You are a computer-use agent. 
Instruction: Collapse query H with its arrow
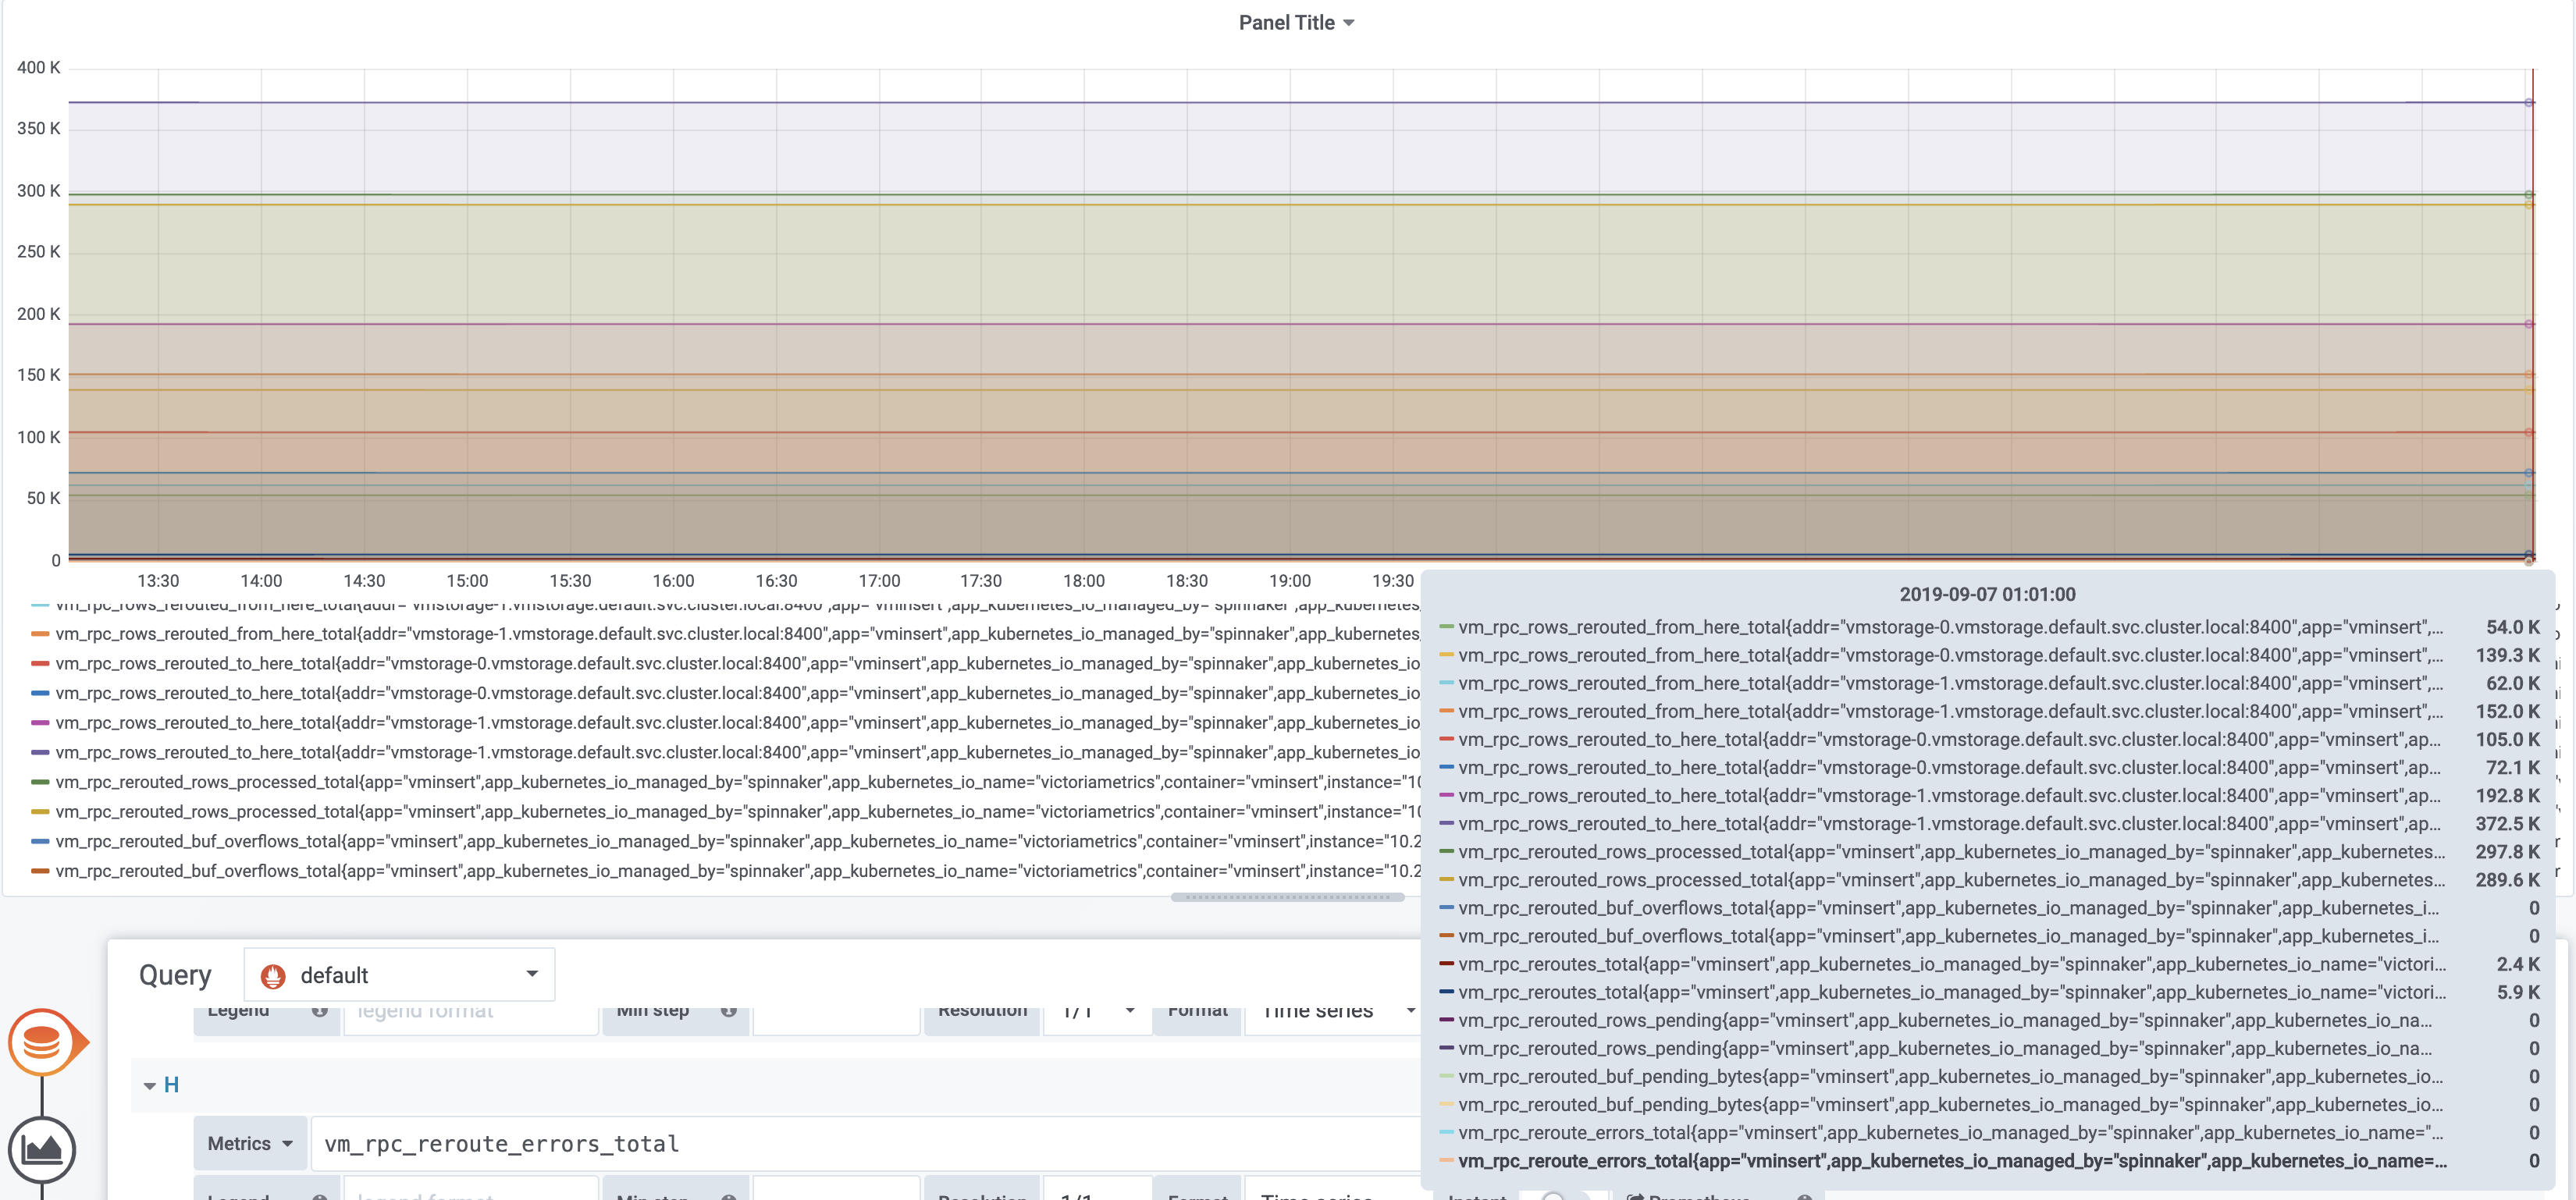click(x=149, y=1085)
